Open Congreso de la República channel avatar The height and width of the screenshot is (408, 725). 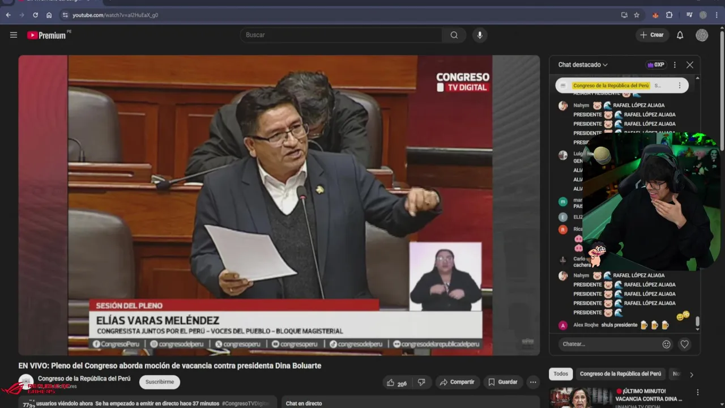coord(26,381)
